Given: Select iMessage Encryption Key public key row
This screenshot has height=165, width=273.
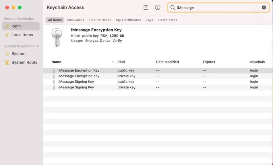Looking at the screenshot, I should pos(158,70).
